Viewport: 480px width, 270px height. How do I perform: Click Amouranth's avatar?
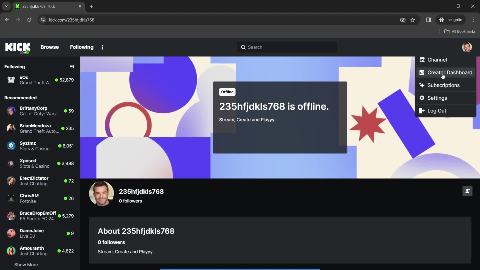pos(11,251)
